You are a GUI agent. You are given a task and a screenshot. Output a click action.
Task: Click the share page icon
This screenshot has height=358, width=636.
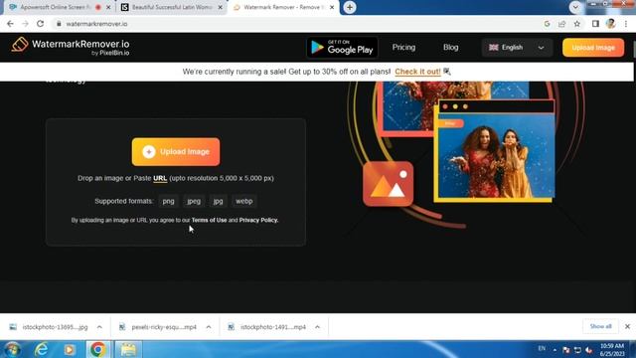[x=561, y=24]
